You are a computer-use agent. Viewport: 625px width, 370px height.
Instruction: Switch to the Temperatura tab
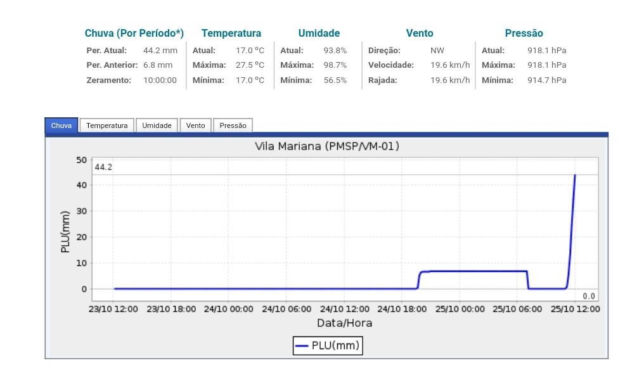(x=106, y=125)
